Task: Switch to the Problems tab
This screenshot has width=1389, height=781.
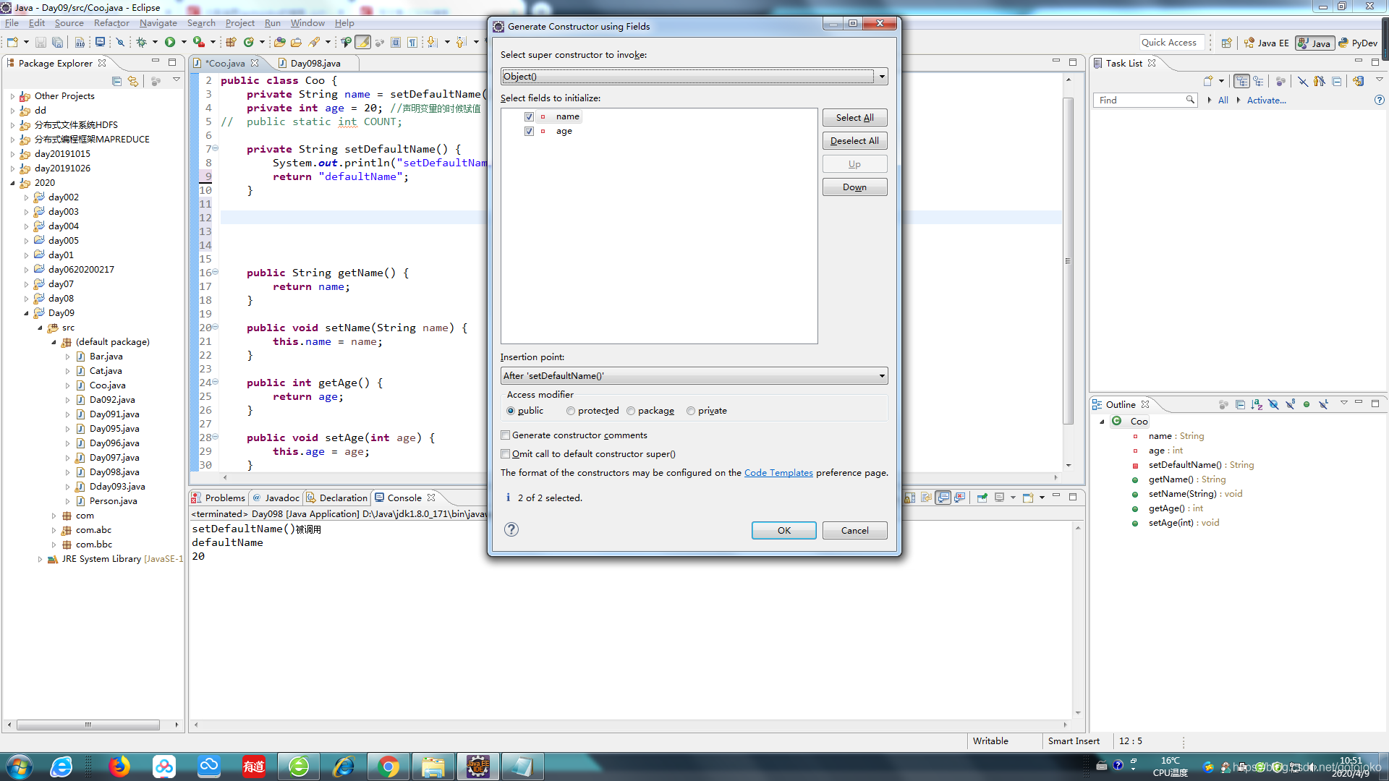Action: click(218, 498)
